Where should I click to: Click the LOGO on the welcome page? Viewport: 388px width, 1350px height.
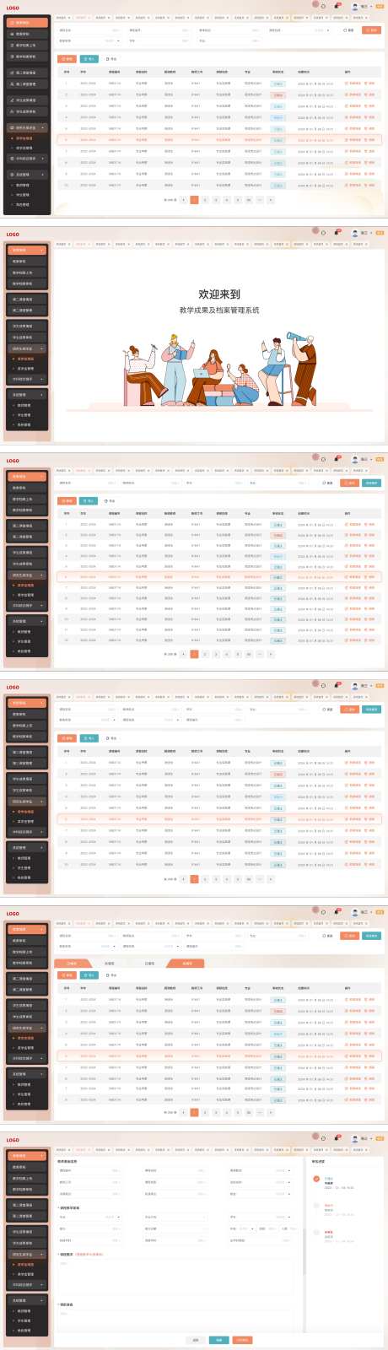click(13, 235)
